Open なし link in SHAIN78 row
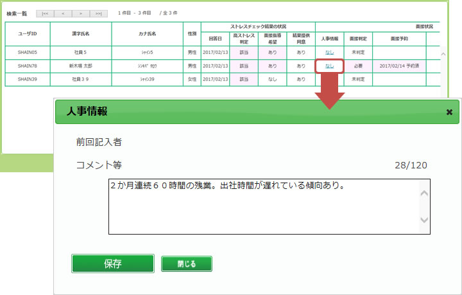462x295 pixels. point(329,66)
